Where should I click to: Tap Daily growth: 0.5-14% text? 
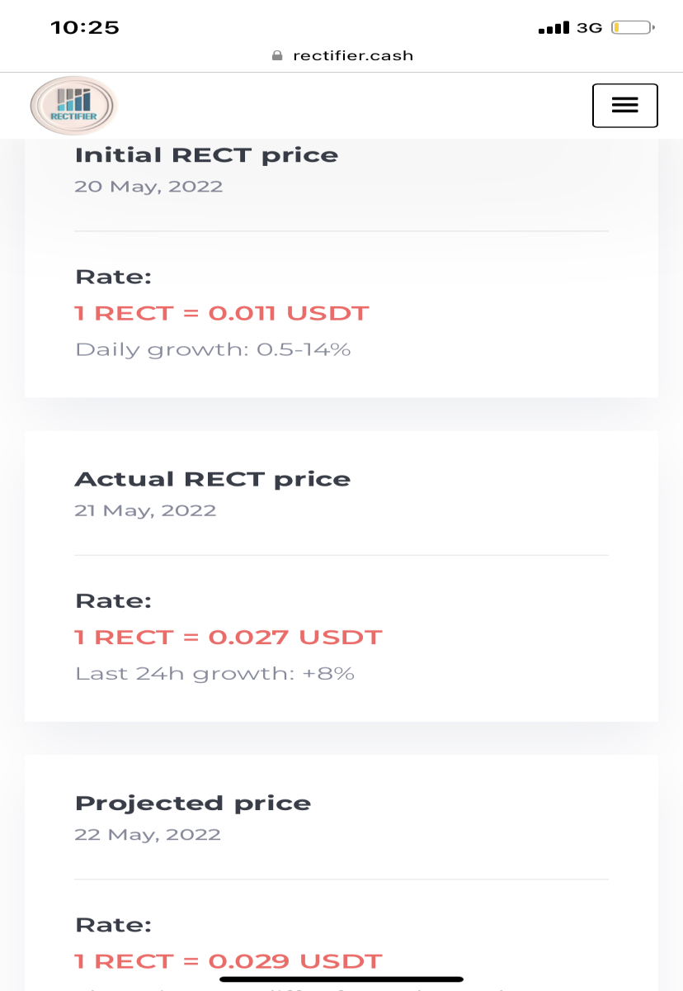(x=213, y=349)
